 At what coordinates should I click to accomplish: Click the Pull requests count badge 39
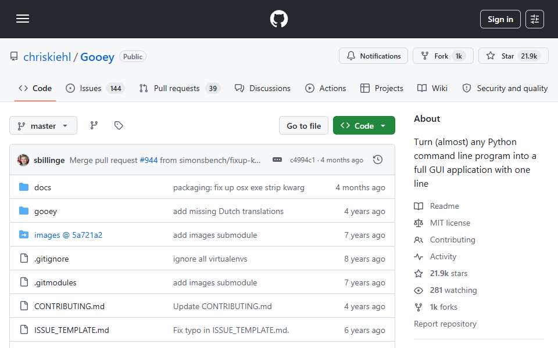(213, 88)
